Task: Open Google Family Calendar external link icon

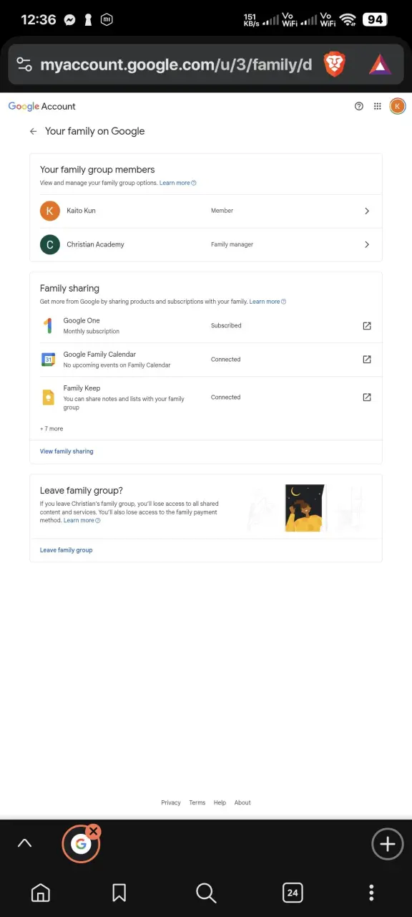Action: (x=367, y=360)
